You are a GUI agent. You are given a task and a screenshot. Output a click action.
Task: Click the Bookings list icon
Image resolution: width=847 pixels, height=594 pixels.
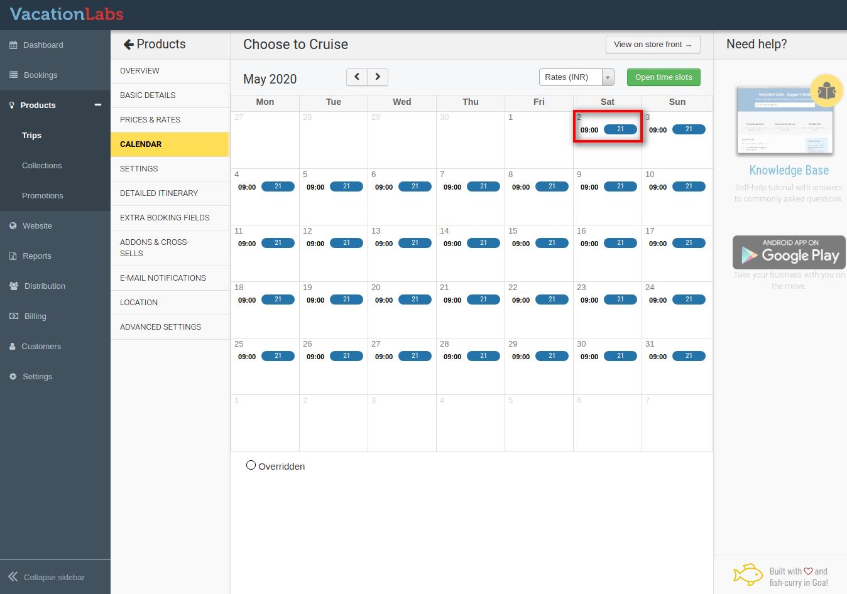point(13,75)
